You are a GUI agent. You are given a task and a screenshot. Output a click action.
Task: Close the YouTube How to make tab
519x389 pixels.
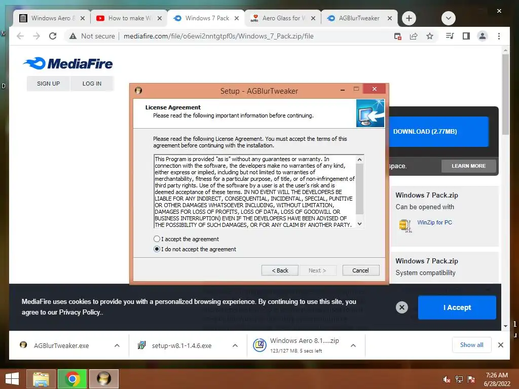(160, 18)
